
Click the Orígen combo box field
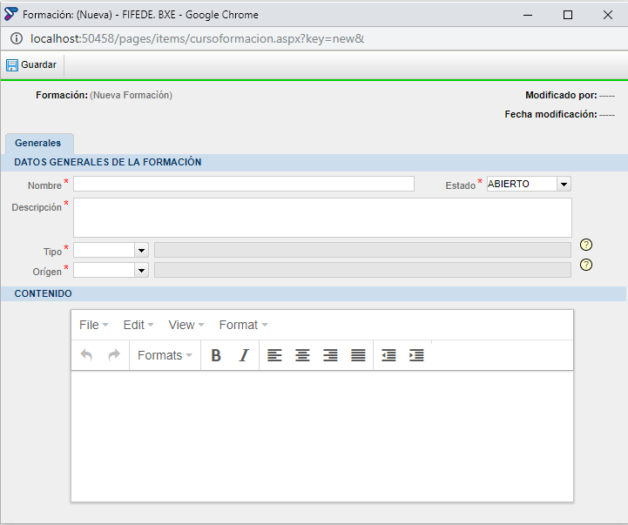tap(105, 270)
